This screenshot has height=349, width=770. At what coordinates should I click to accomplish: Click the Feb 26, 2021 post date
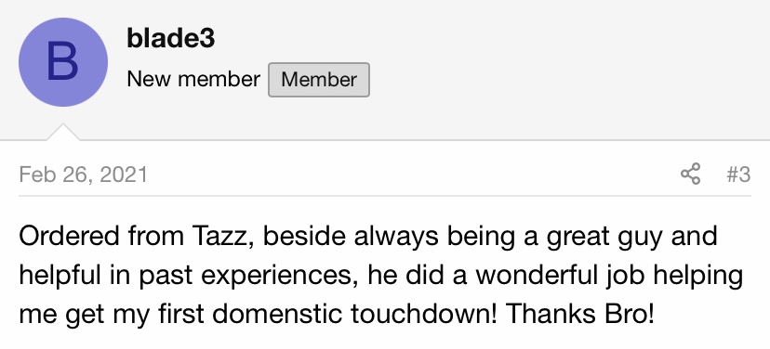[x=83, y=174]
